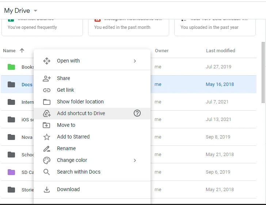The height and width of the screenshot is (205, 266).
Task: Click the Intern folder icon
Action: (x=11, y=102)
